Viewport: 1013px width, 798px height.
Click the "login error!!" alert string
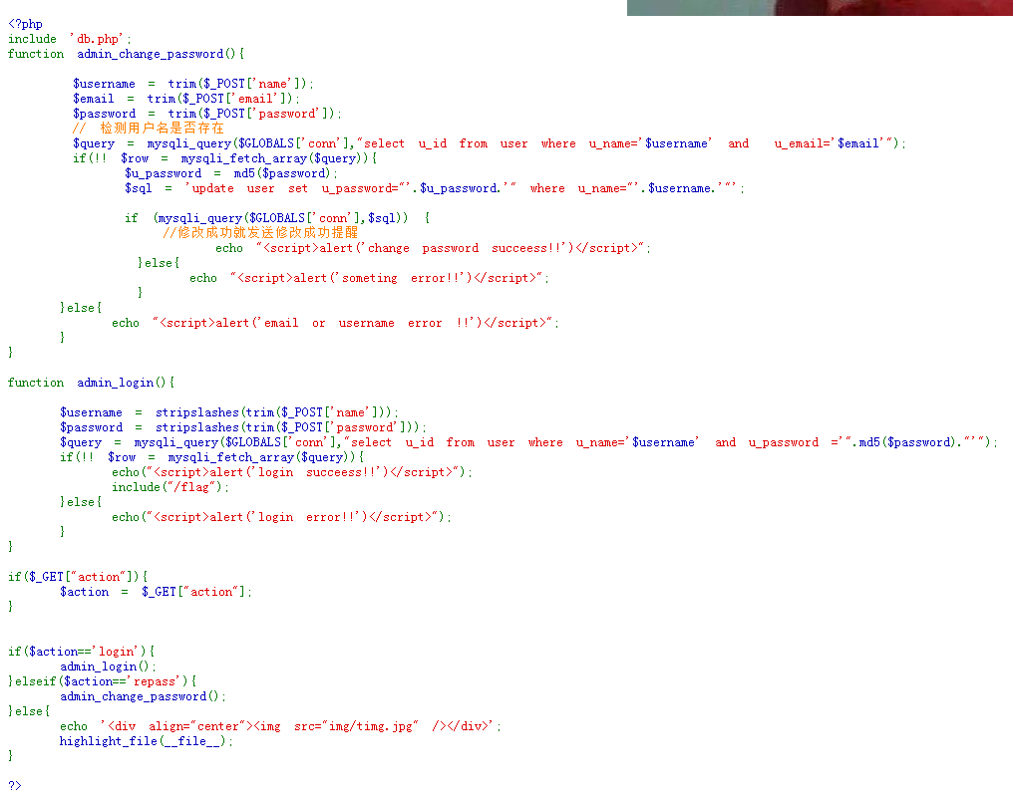(x=296, y=517)
